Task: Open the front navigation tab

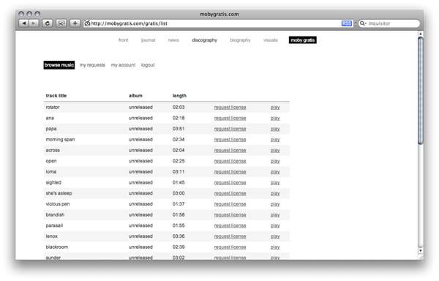Action: pyautogui.click(x=123, y=40)
